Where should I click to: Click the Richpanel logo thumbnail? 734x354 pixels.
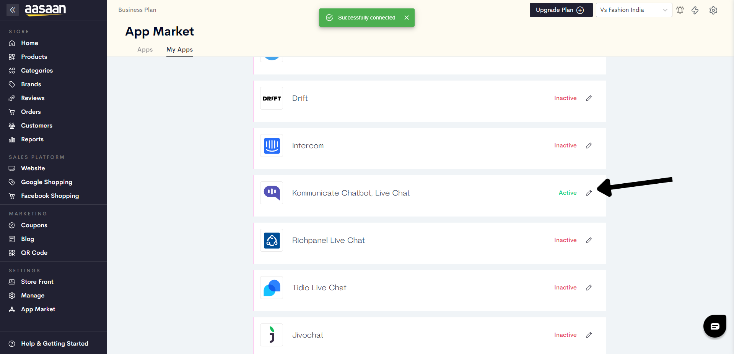coord(272,240)
